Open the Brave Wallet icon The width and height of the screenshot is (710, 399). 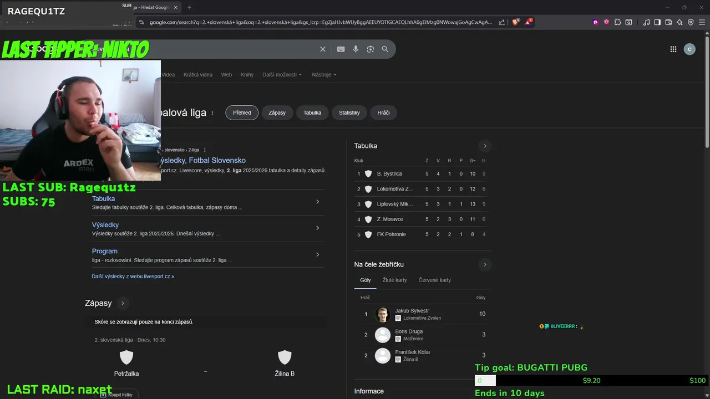tap(668, 22)
